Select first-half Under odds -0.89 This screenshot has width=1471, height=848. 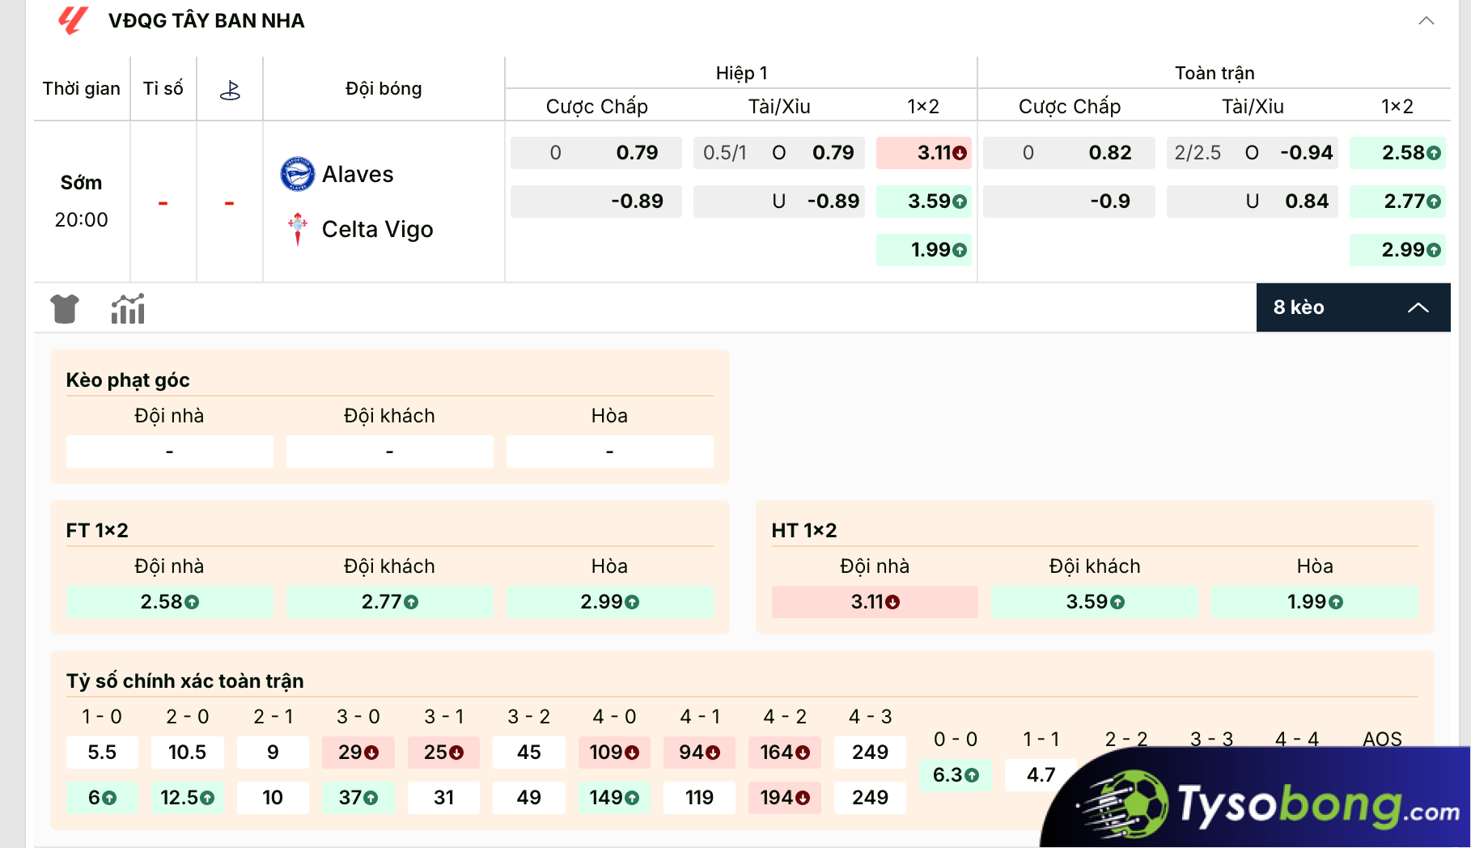click(778, 201)
